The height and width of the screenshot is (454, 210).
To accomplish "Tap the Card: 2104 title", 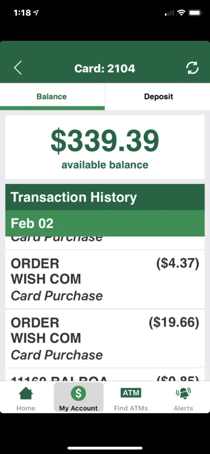I will point(105,69).
